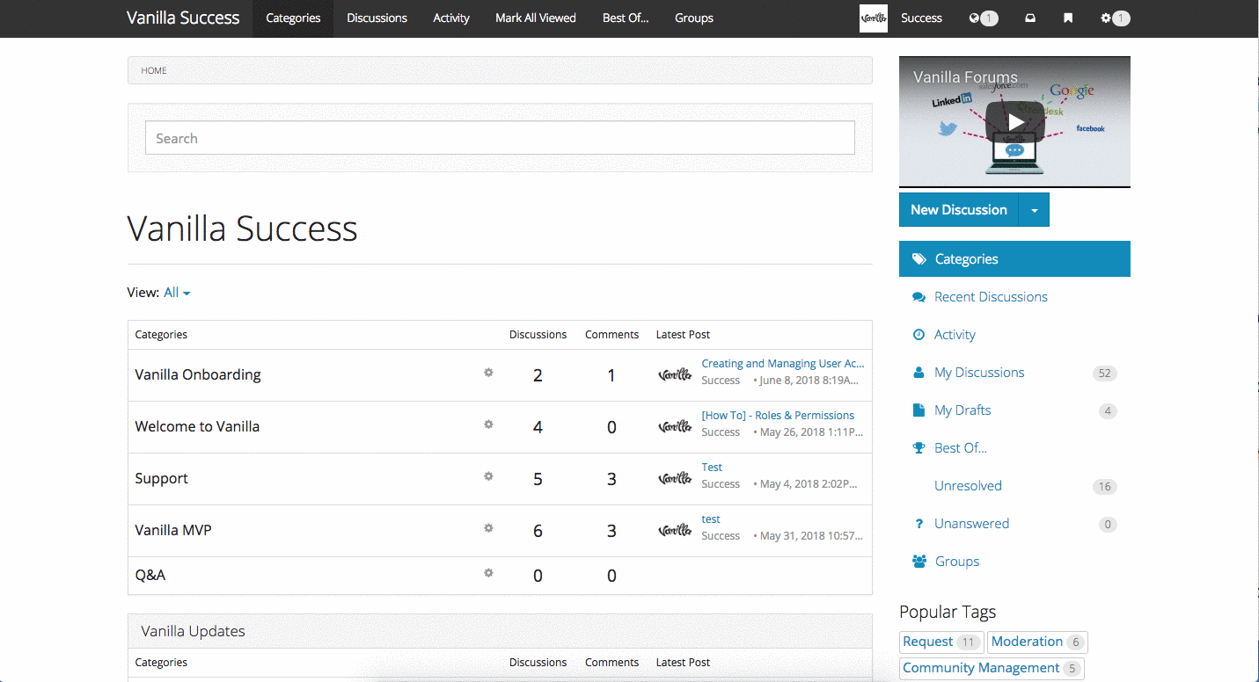Open options gear for Q&A category
Screen dimensions: 1259x682
488,573
